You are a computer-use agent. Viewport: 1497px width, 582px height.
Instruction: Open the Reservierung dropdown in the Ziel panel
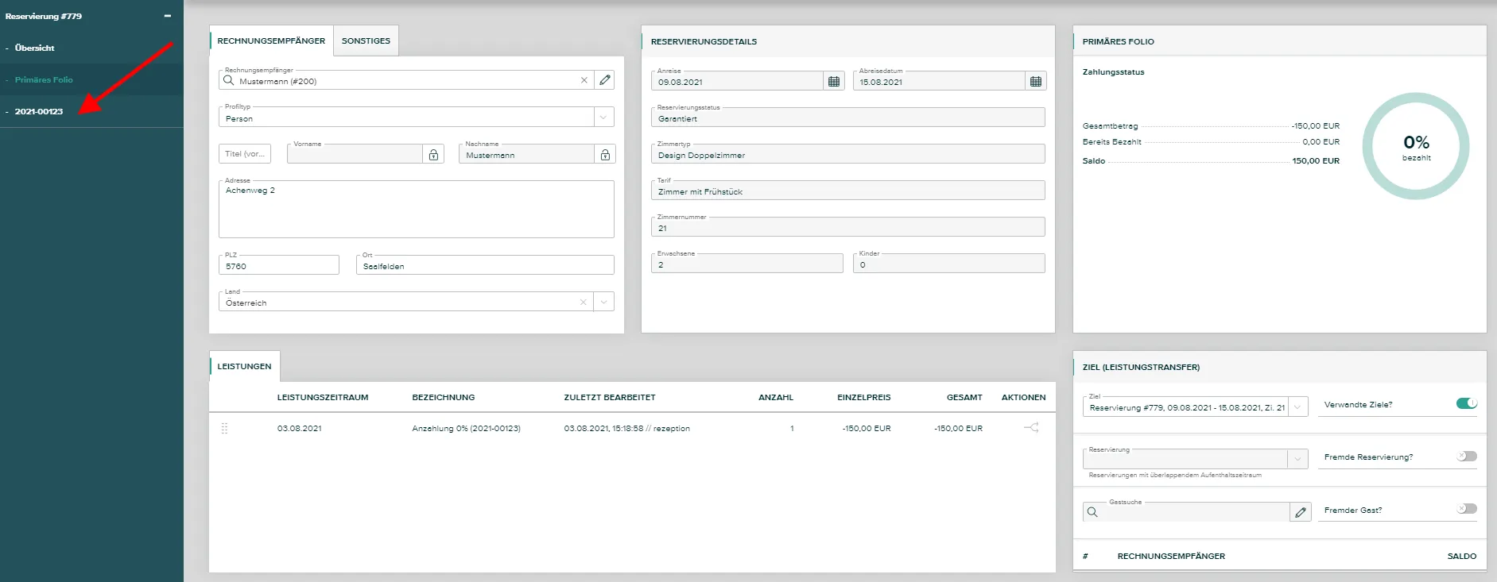pyautogui.click(x=1297, y=459)
